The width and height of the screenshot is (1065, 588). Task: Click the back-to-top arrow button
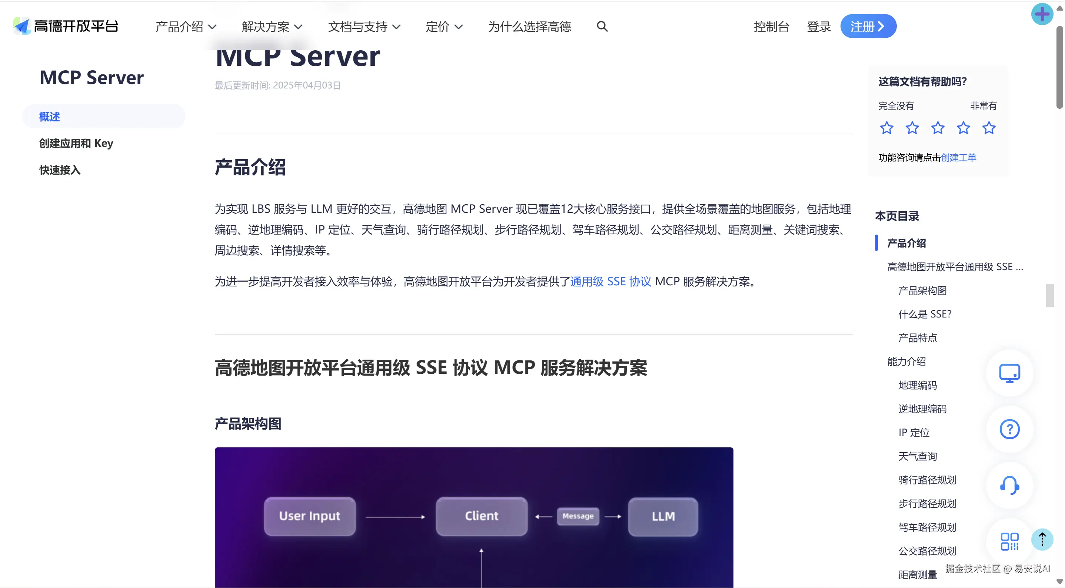(x=1042, y=539)
